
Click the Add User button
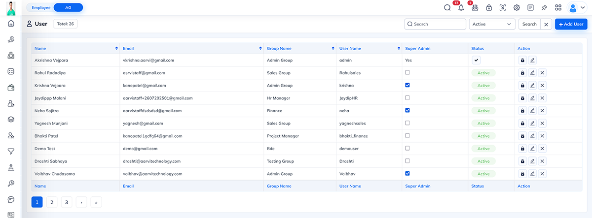[x=571, y=24]
